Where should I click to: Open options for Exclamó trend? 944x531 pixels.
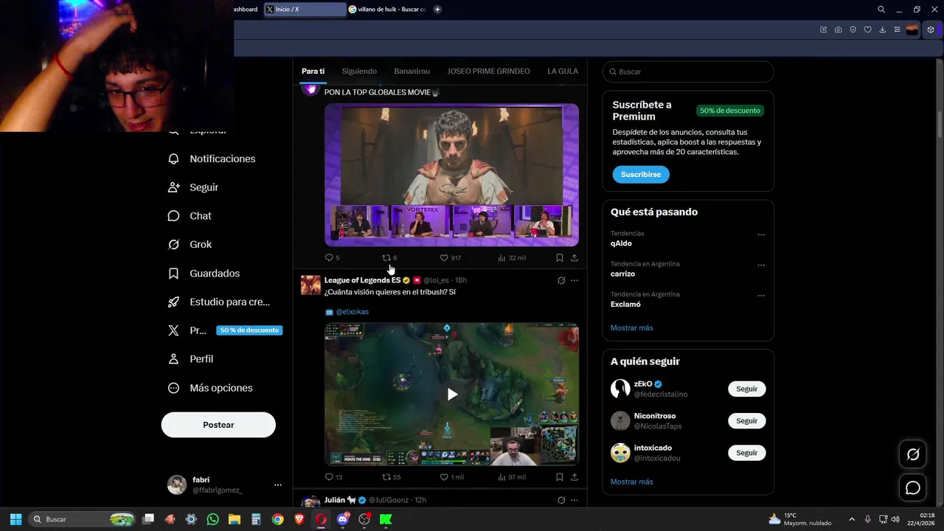click(x=761, y=296)
